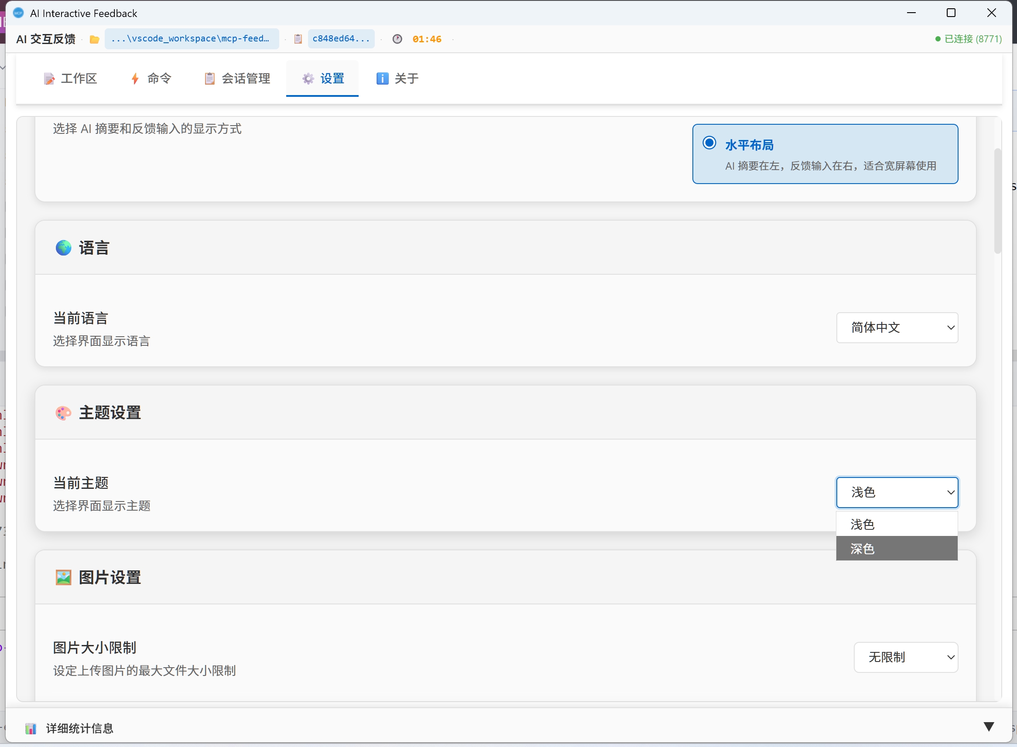
Task: Select the 设置 tab
Action: [322, 78]
